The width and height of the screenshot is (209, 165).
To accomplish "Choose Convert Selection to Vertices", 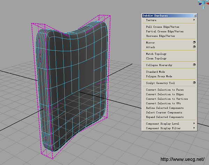I will click(167, 99).
